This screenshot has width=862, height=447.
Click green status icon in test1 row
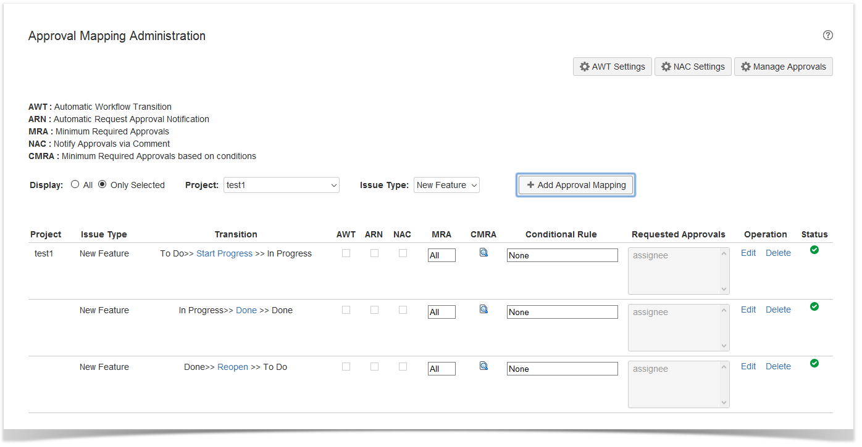coord(814,250)
